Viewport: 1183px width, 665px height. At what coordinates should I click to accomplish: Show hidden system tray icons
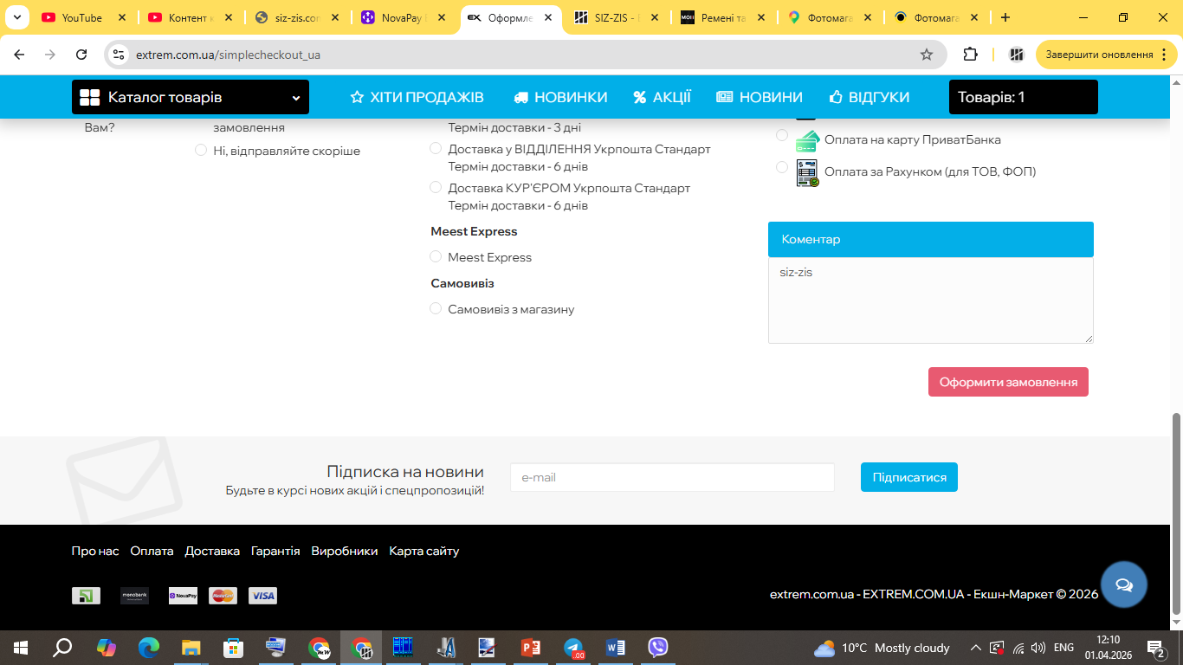pyautogui.click(x=975, y=648)
